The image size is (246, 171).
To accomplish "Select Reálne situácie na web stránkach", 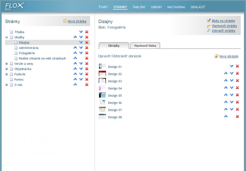I will tap(42, 58).
